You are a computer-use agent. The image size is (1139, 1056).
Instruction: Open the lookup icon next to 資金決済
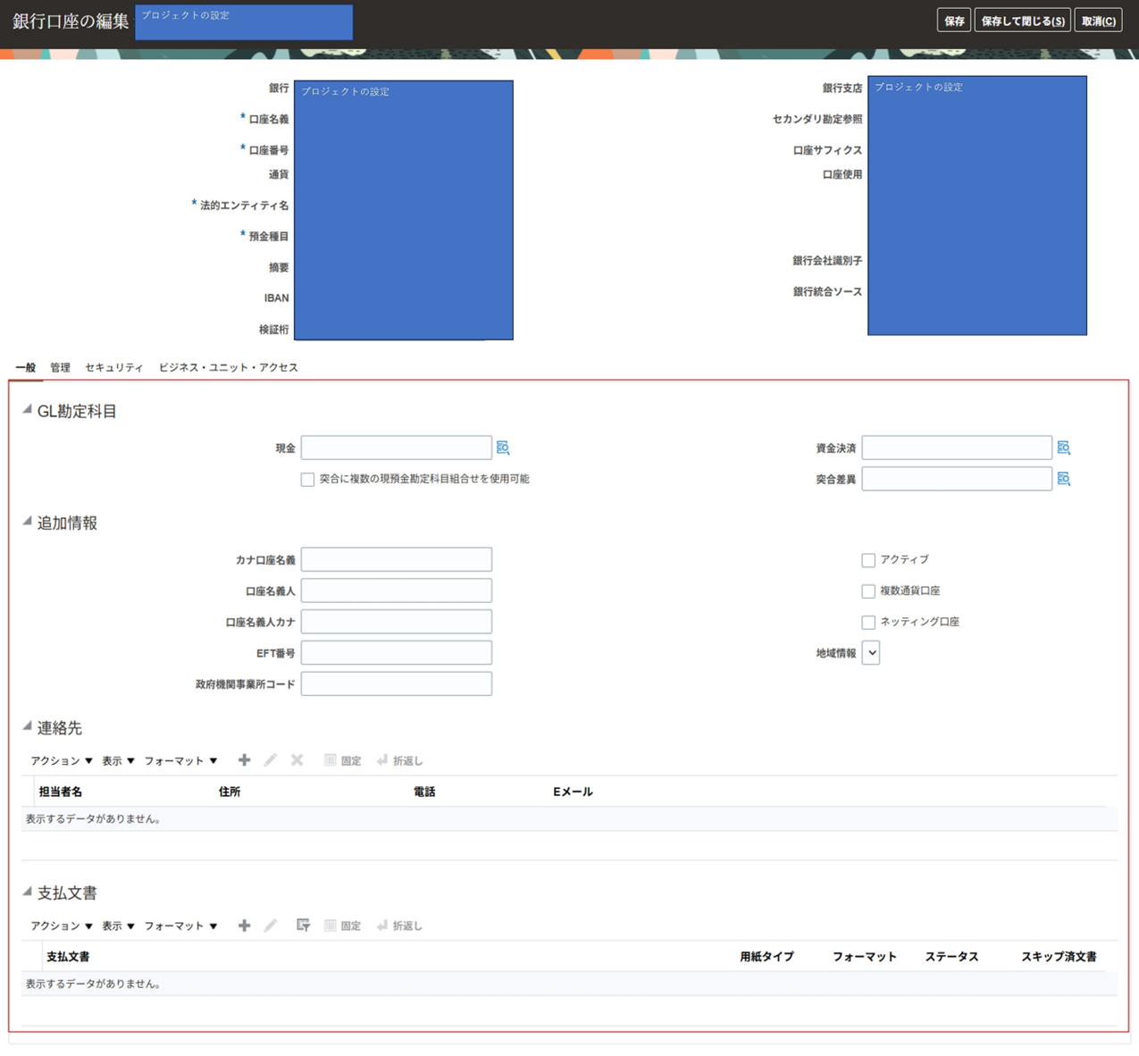pos(1063,448)
